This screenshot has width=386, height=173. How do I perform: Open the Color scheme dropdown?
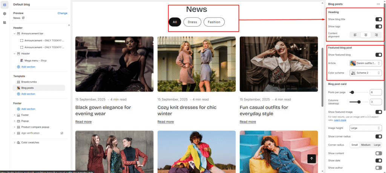click(366, 73)
